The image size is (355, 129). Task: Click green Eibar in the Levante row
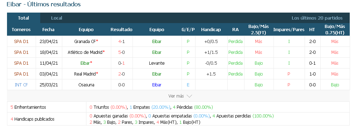(85, 63)
